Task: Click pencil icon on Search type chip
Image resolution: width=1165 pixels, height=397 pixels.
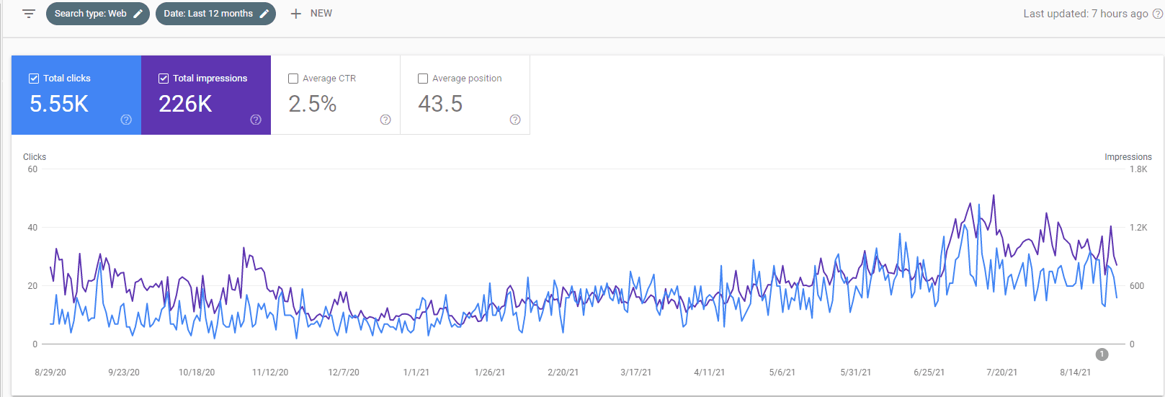Action: 138,14
